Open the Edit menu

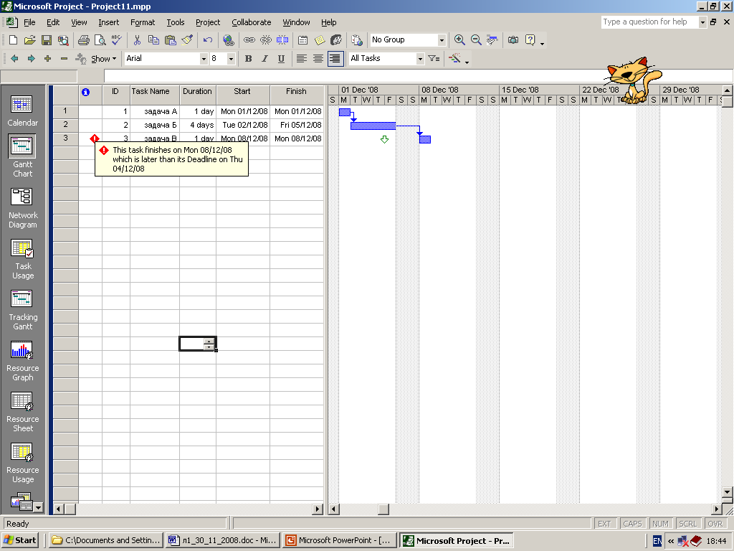pyautogui.click(x=53, y=22)
